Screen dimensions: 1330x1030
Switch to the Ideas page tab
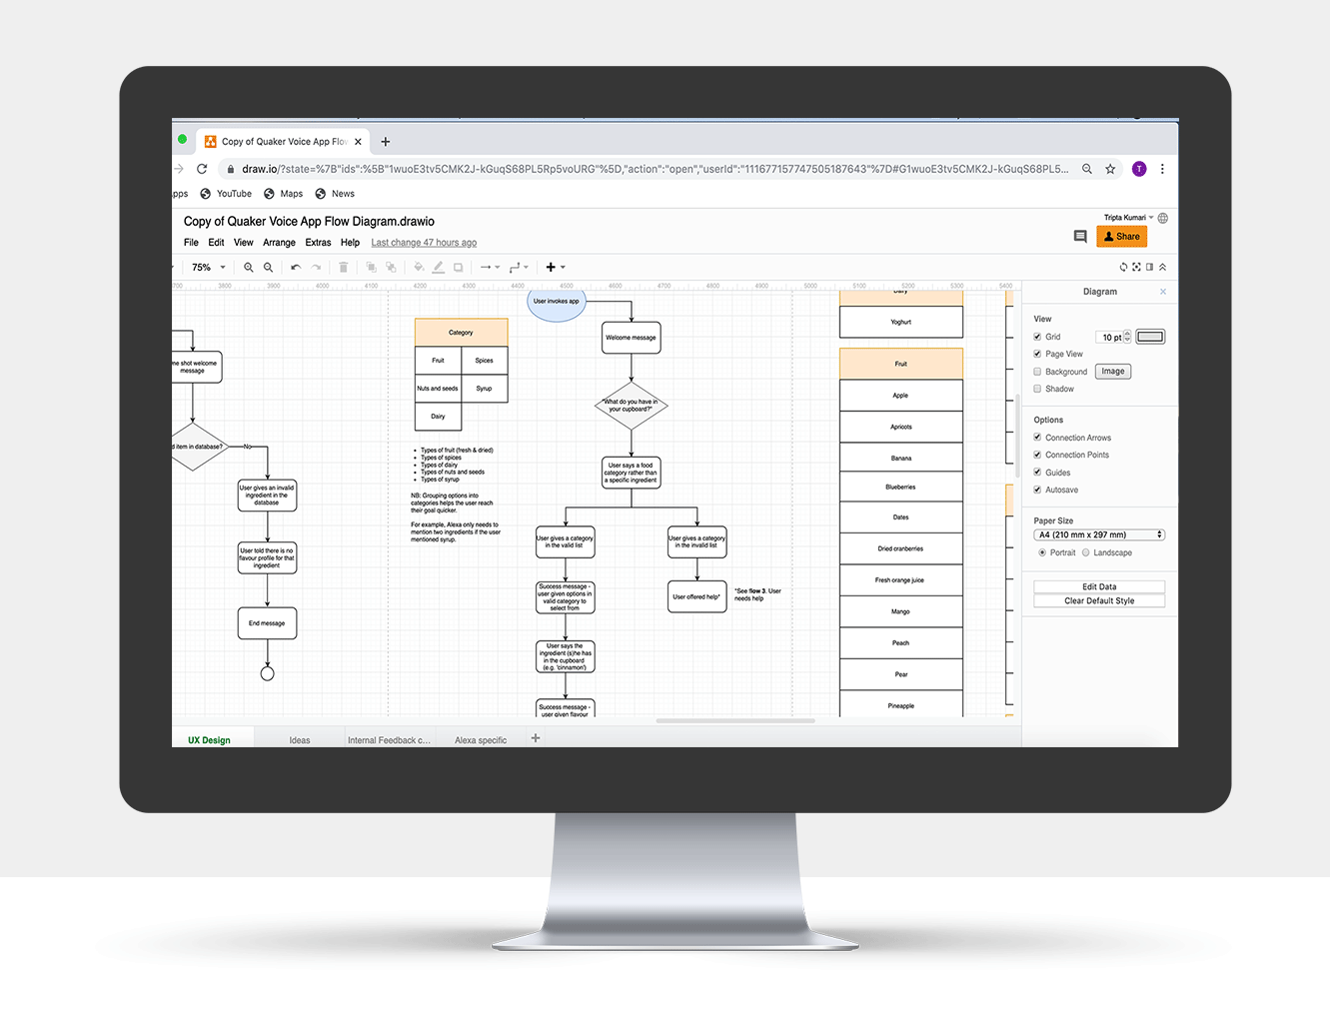coord(300,740)
